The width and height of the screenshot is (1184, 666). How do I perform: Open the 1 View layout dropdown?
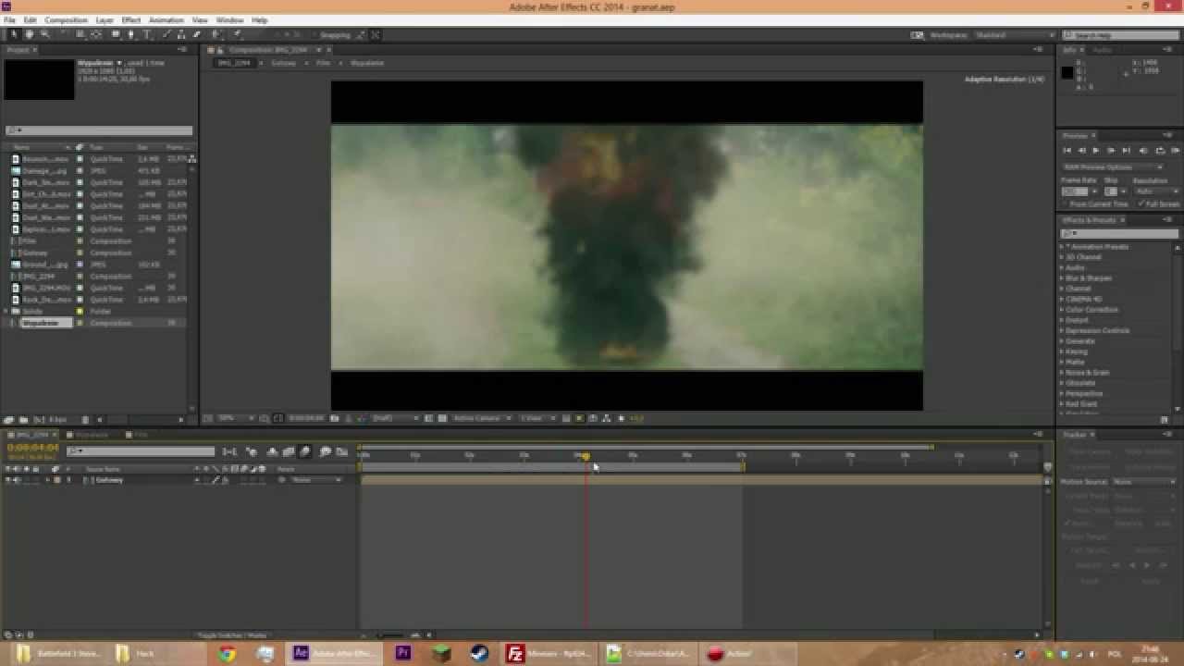click(x=536, y=418)
